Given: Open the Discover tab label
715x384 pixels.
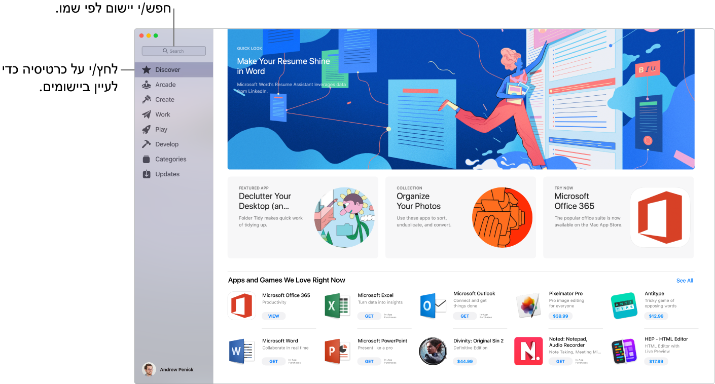Looking at the screenshot, I should pos(168,70).
